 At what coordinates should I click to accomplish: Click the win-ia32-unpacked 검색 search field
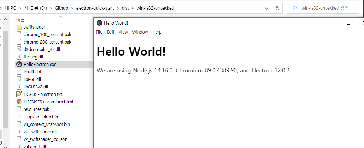[x=323, y=8]
